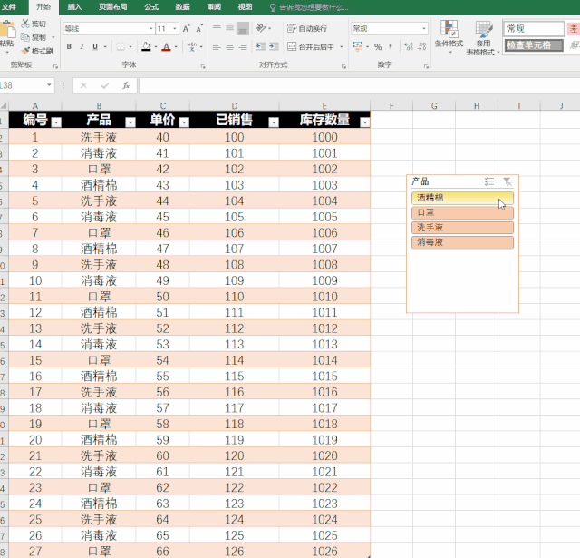Screen dimensions: 580x558
Task: Open the 产品 column filter dropdown
Action: (x=130, y=122)
